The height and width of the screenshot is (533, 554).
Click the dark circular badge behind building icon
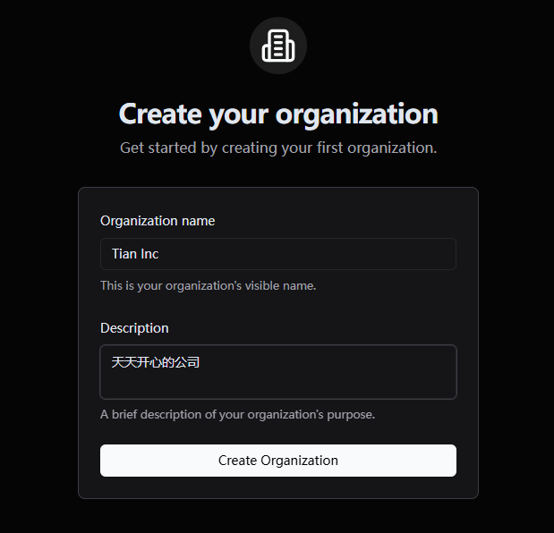tap(278, 46)
